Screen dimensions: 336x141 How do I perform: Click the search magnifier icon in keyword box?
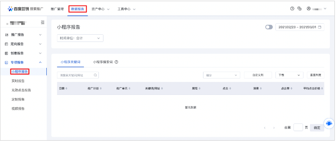pyautogui.click(x=95, y=75)
